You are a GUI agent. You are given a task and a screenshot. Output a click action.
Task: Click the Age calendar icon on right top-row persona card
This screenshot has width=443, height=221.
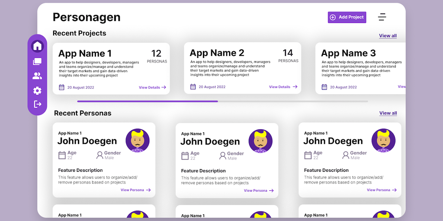click(x=308, y=155)
